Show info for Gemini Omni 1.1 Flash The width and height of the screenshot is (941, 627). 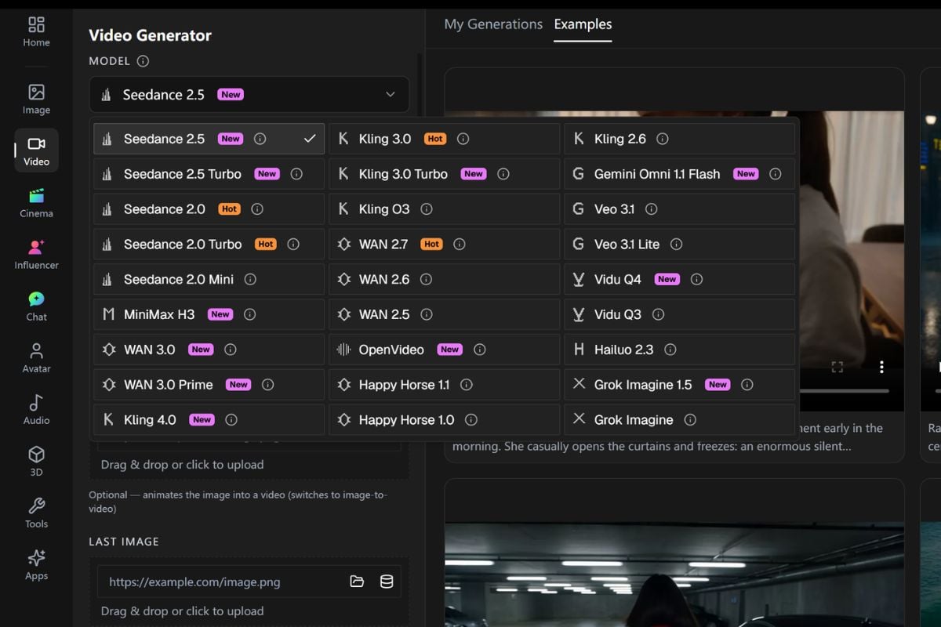tap(776, 174)
